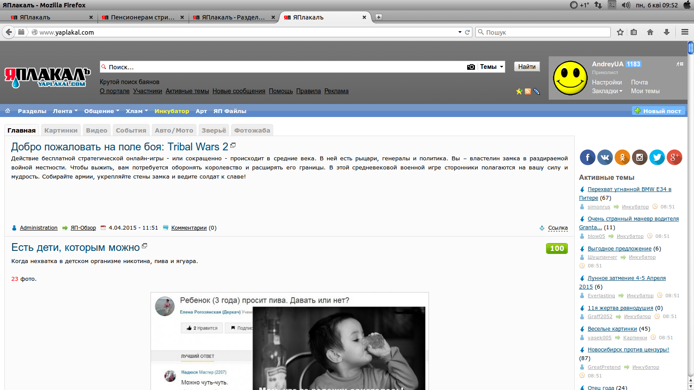Open the Odnoklassniki social icon
694x390 pixels.
point(622,157)
